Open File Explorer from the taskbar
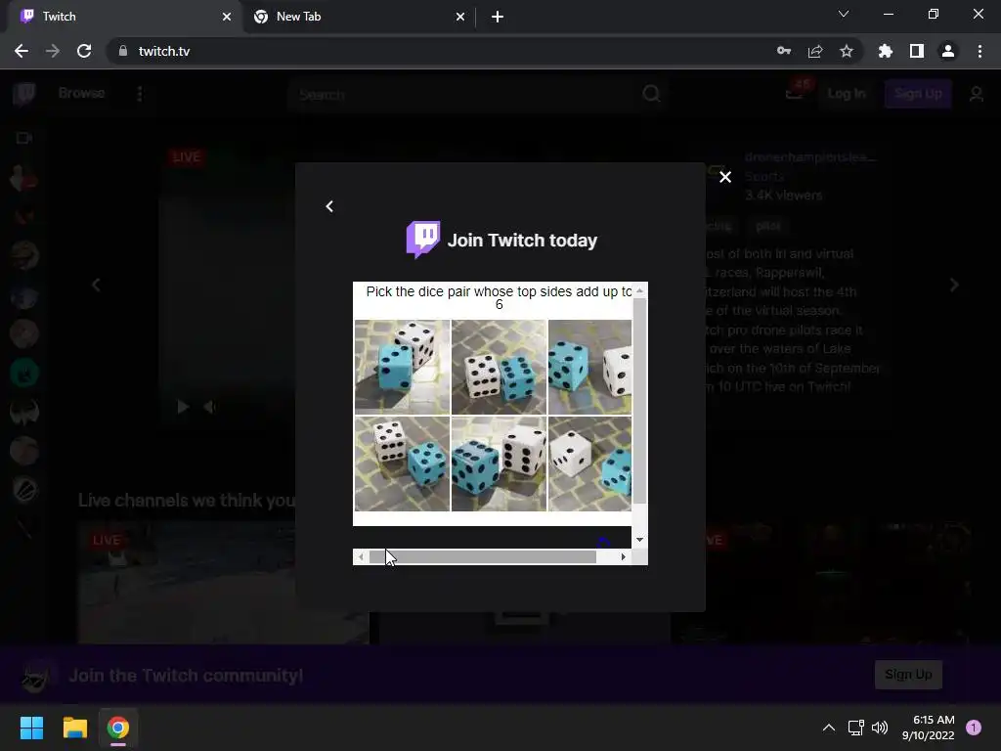 pos(74,728)
